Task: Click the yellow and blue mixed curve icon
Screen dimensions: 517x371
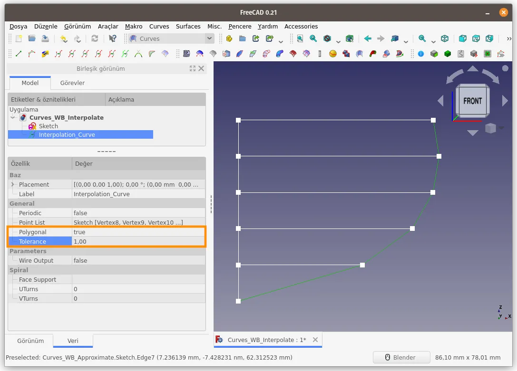Action: pyautogui.click(x=45, y=54)
